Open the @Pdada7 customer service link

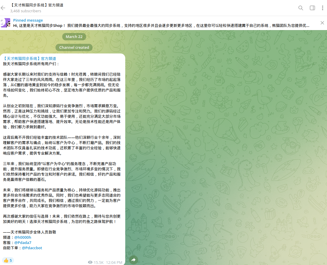[23, 243]
